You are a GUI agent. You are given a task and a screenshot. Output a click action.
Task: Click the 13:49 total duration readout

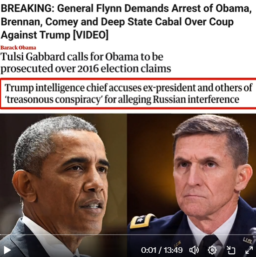(173, 250)
